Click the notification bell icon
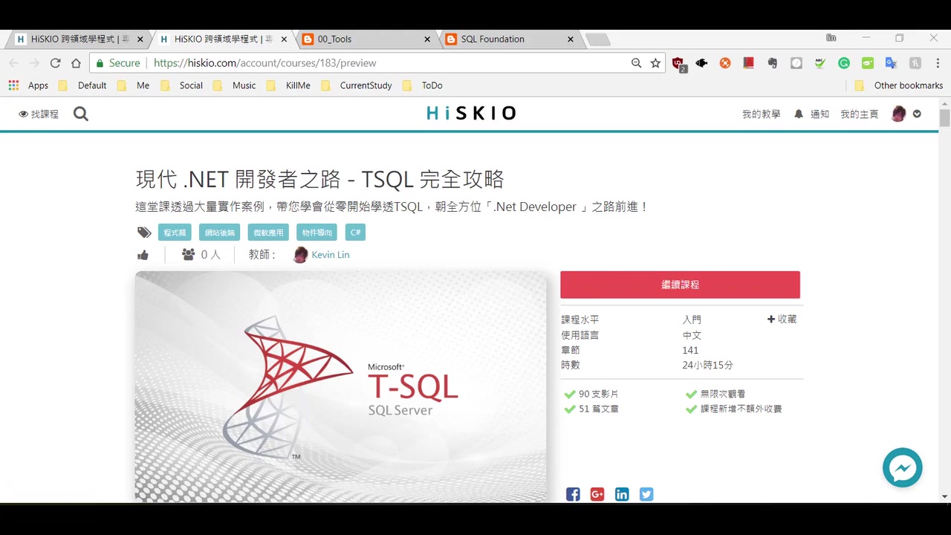This screenshot has width=951, height=535. pyautogui.click(x=798, y=114)
